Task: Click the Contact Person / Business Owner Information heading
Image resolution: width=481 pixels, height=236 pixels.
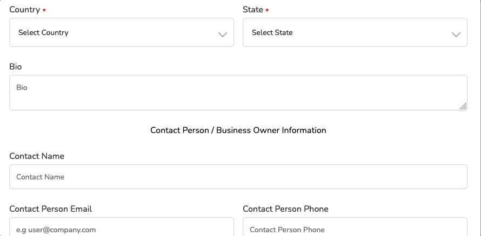Action: (238, 130)
